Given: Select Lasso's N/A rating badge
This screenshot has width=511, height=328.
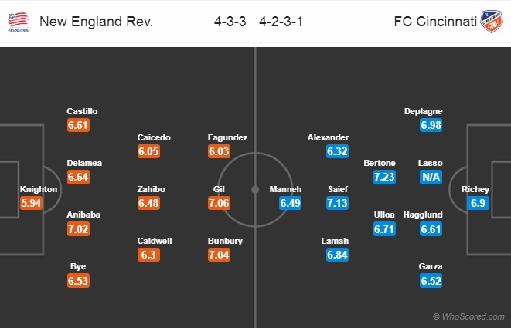Looking at the screenshot, I should pos(431,177).
